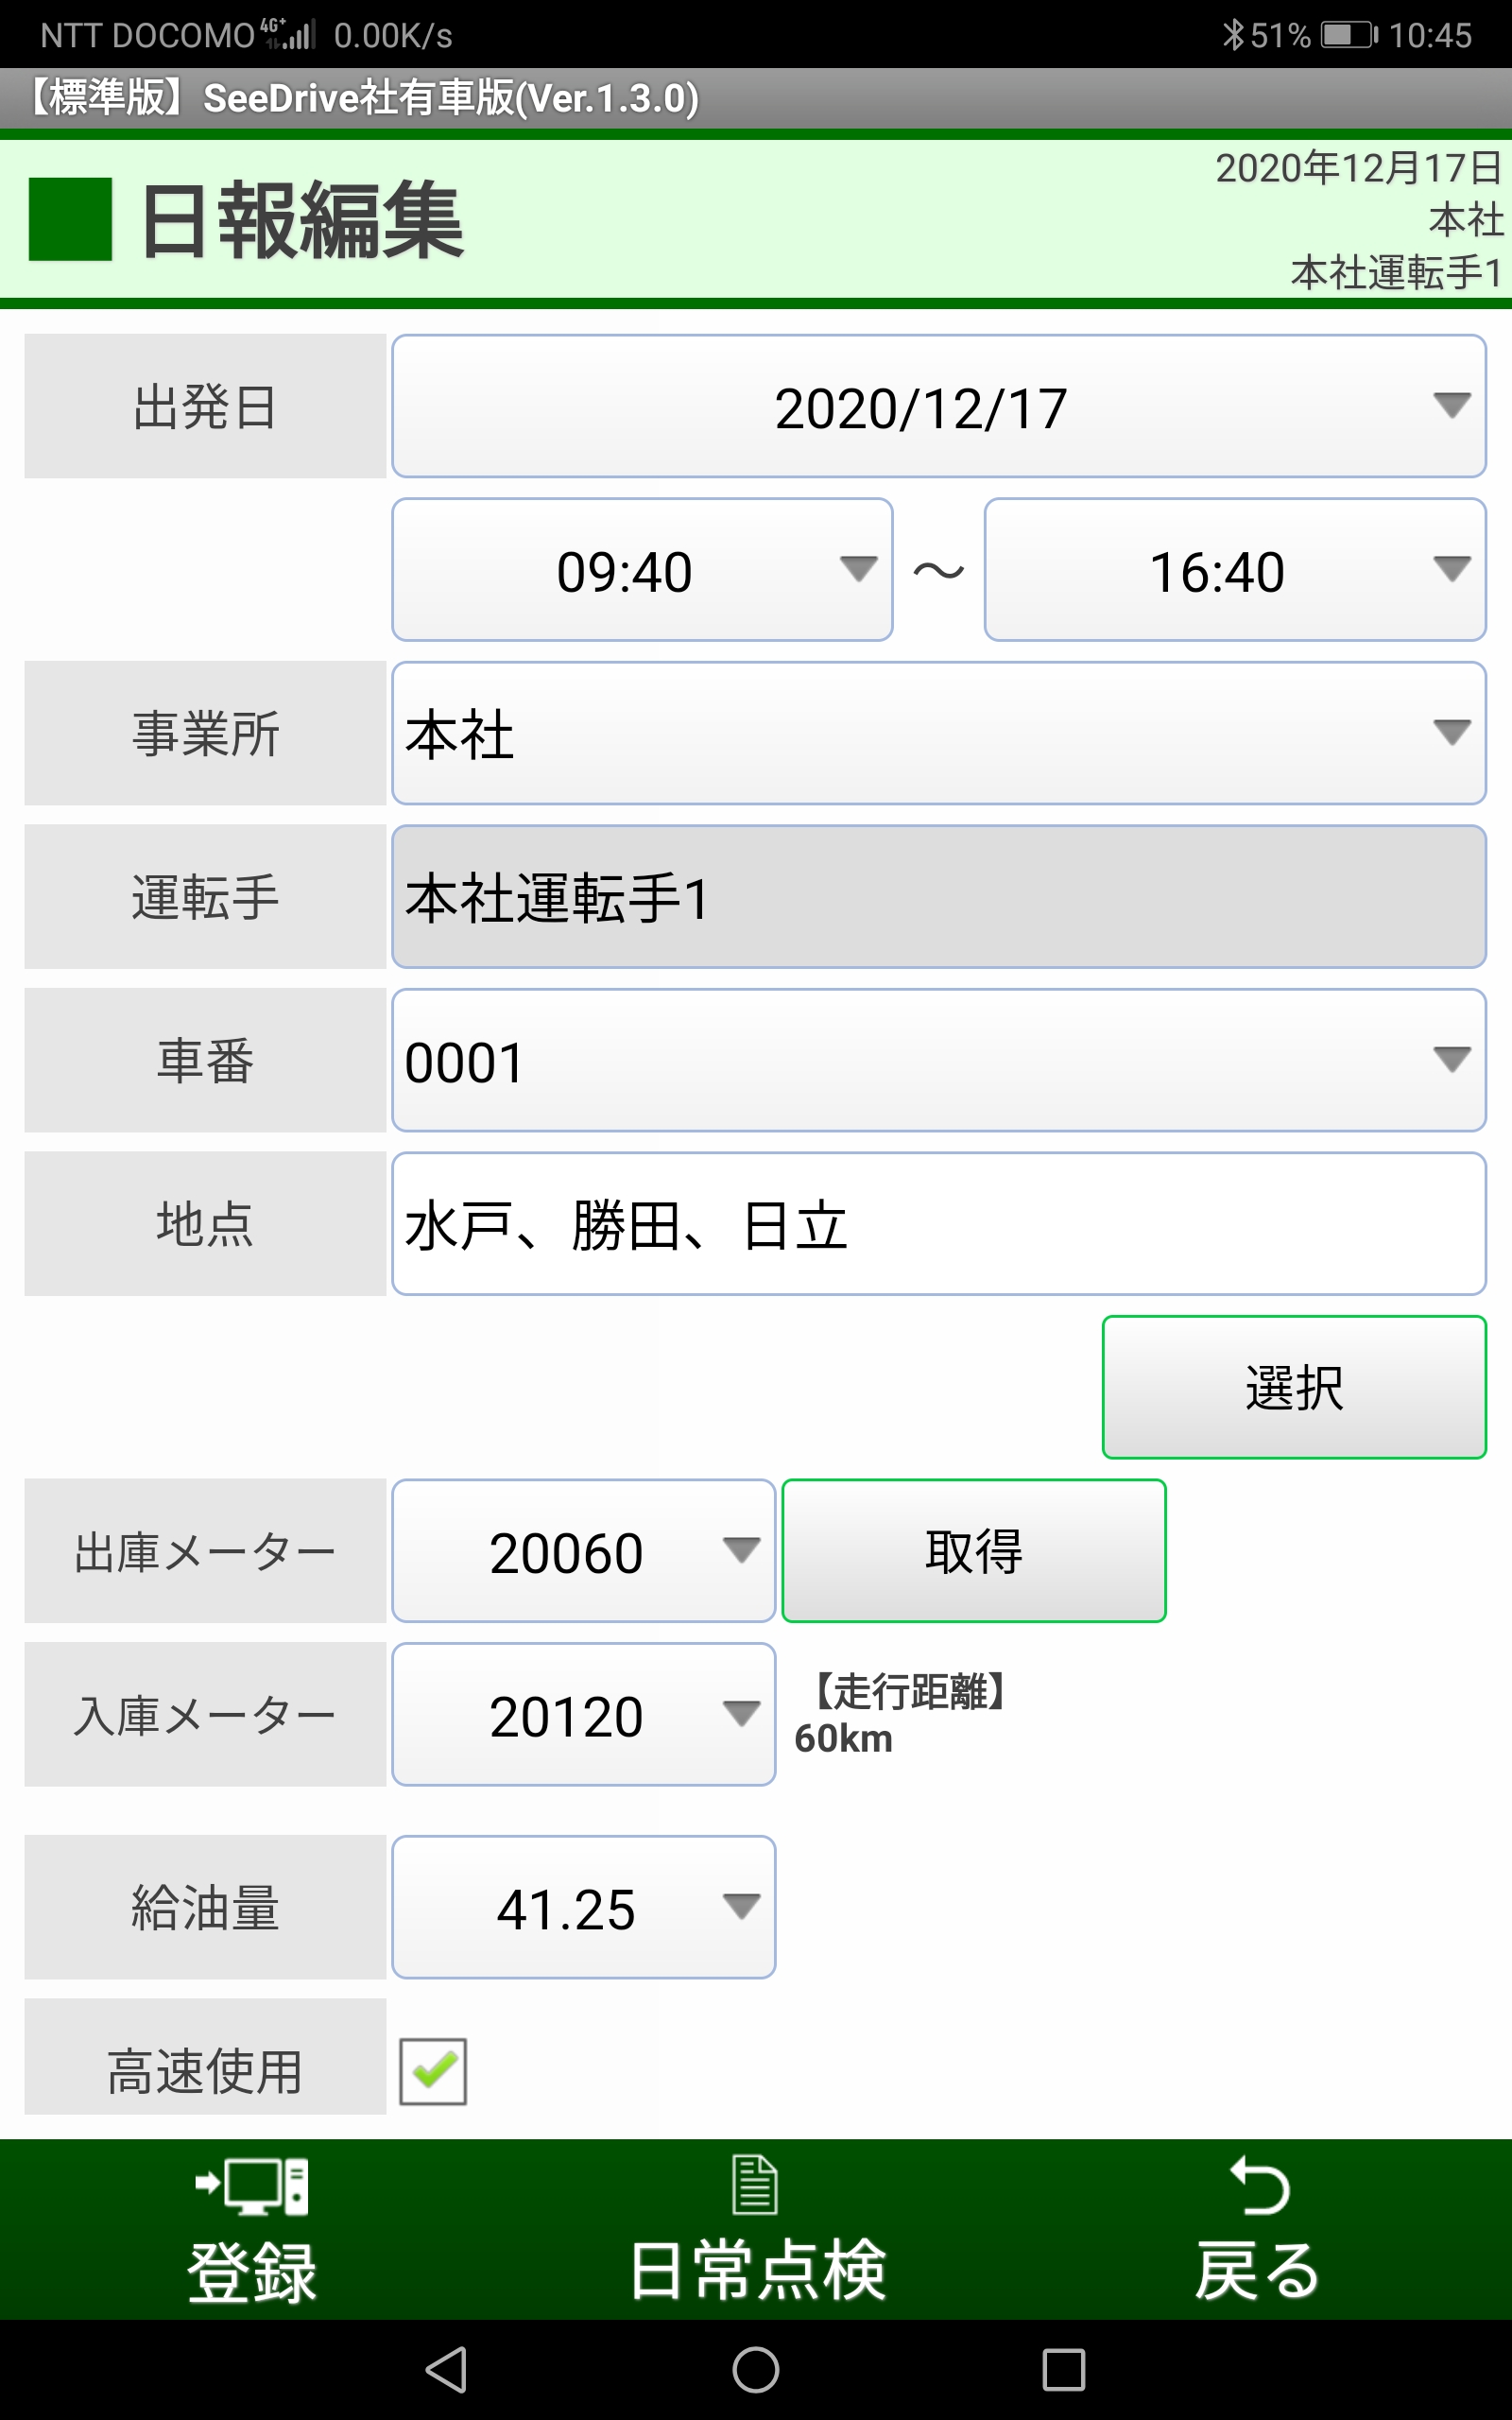The image size is (1512, 2420).
Task: Tap the 戻る back arrow icon
Action: coord(1259,2187)
